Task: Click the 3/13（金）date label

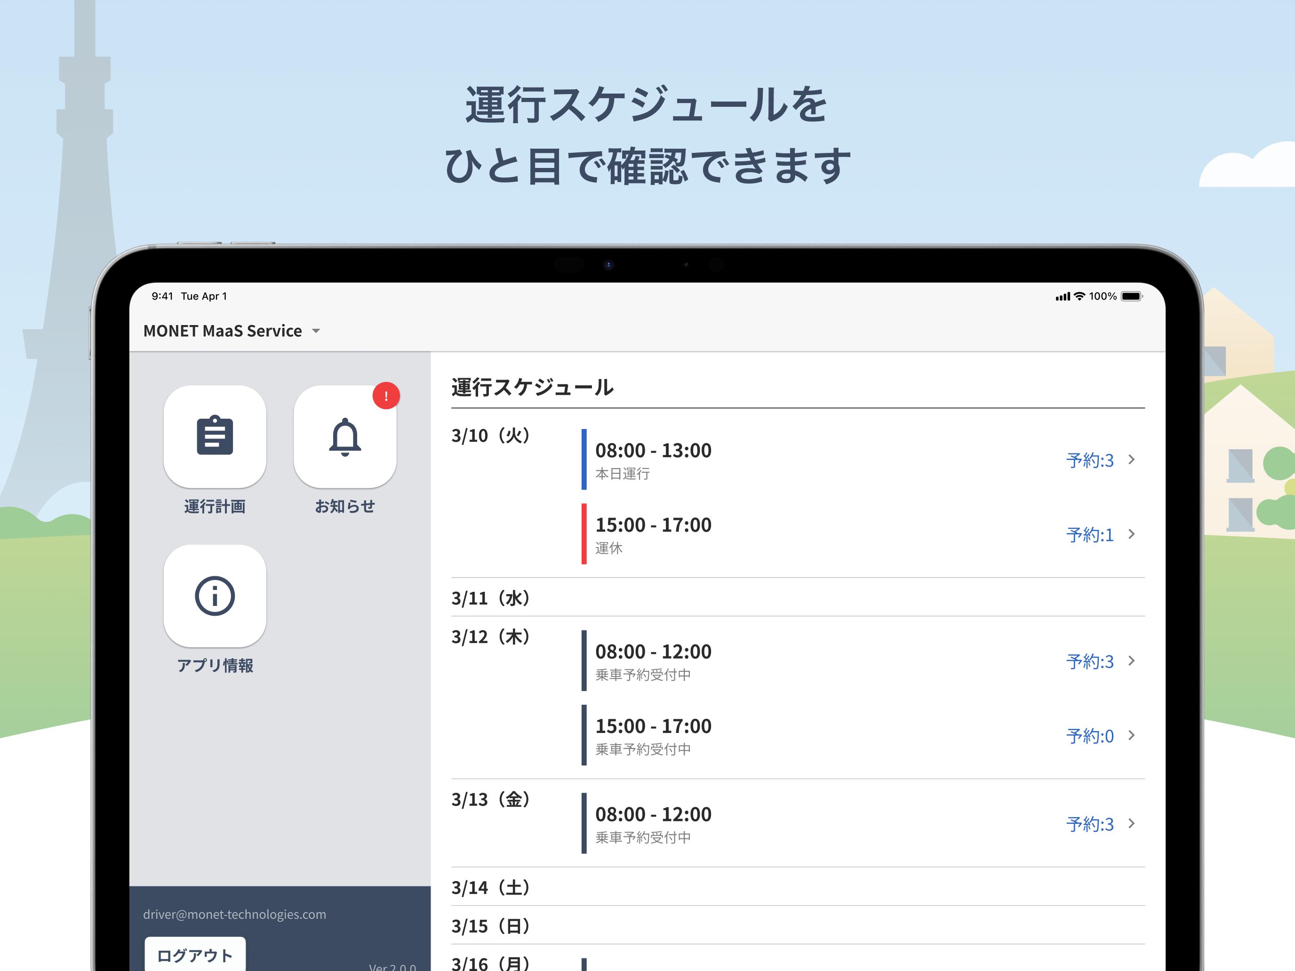Action: coord(491,799)
